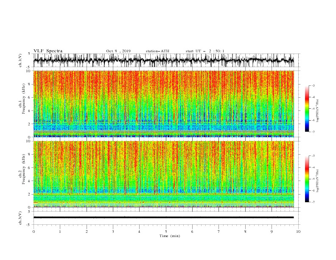Click the ch.2 colorbar 'log(PSD)(V²/Hz)' label
This screenshot has height=260, width=336.
pyautogui.click(x=317, y=181)
